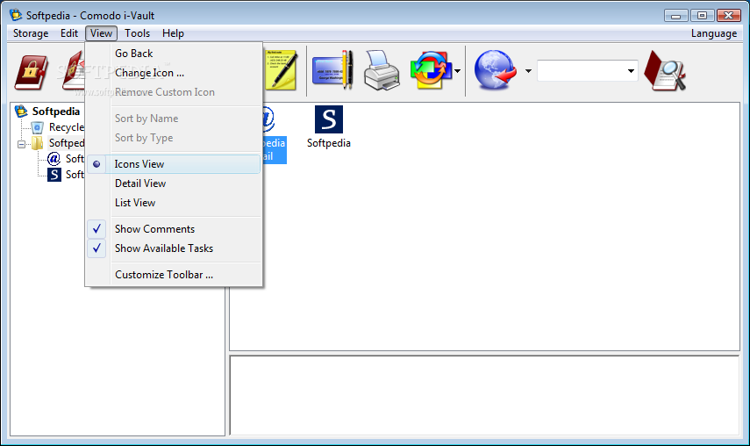The width and height of the screenshot is (750, 446).
Task: Open the dropdown arrow beside sync icon
Action: coord(457,71)
